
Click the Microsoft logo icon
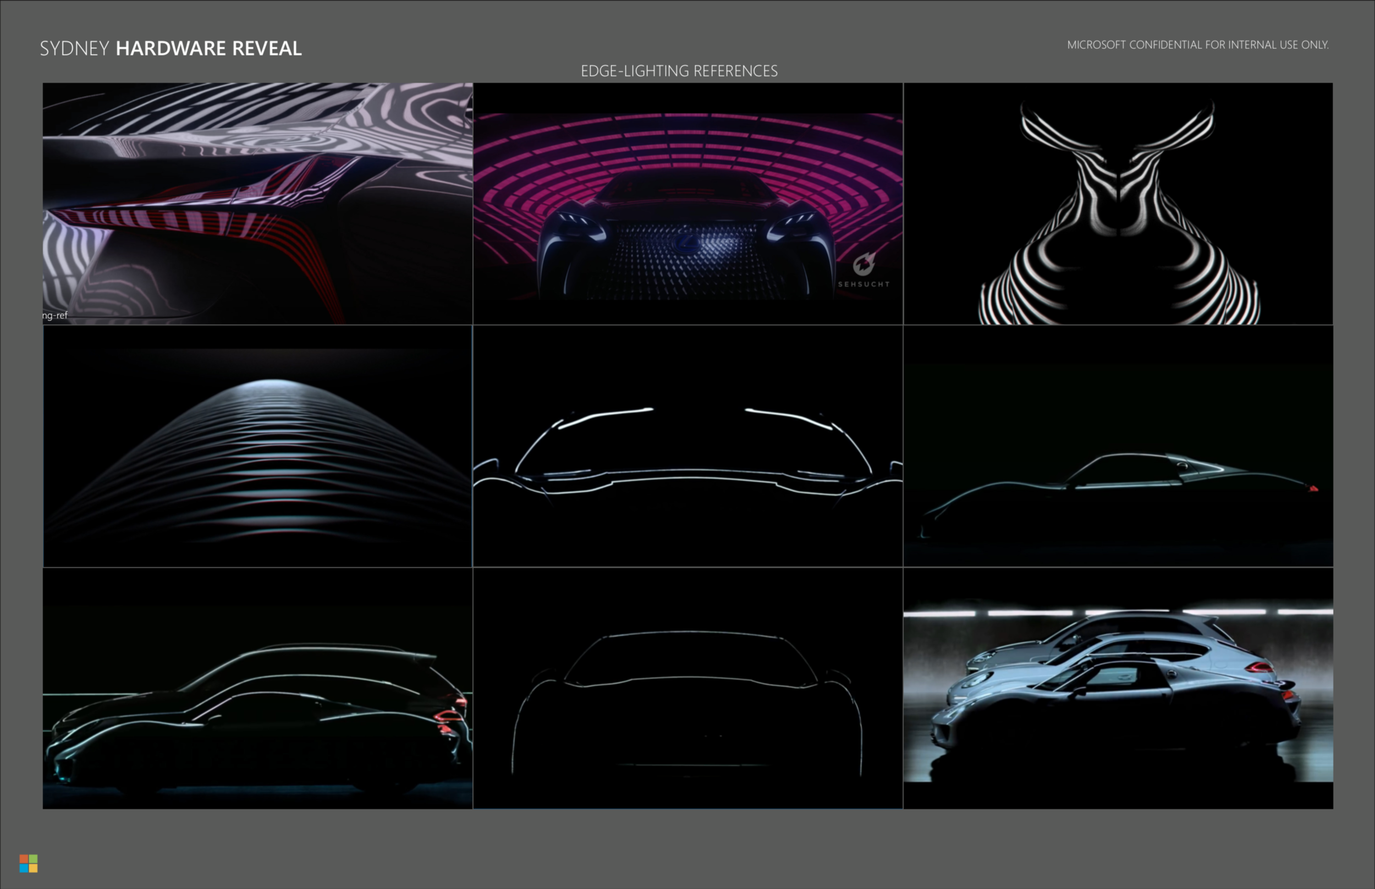click(x=28, y=864)
